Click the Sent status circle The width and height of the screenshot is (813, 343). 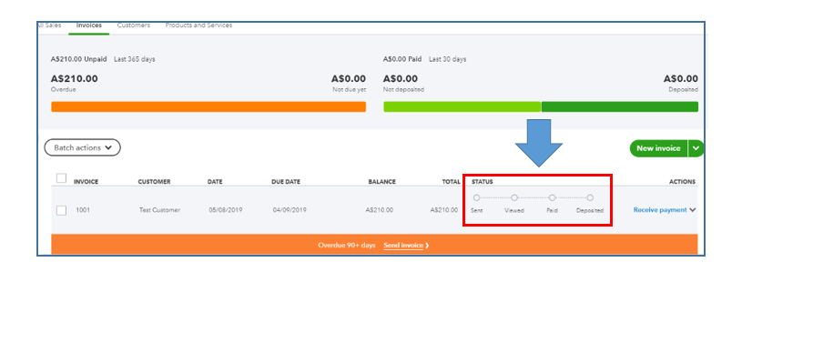tap(476, 198)
